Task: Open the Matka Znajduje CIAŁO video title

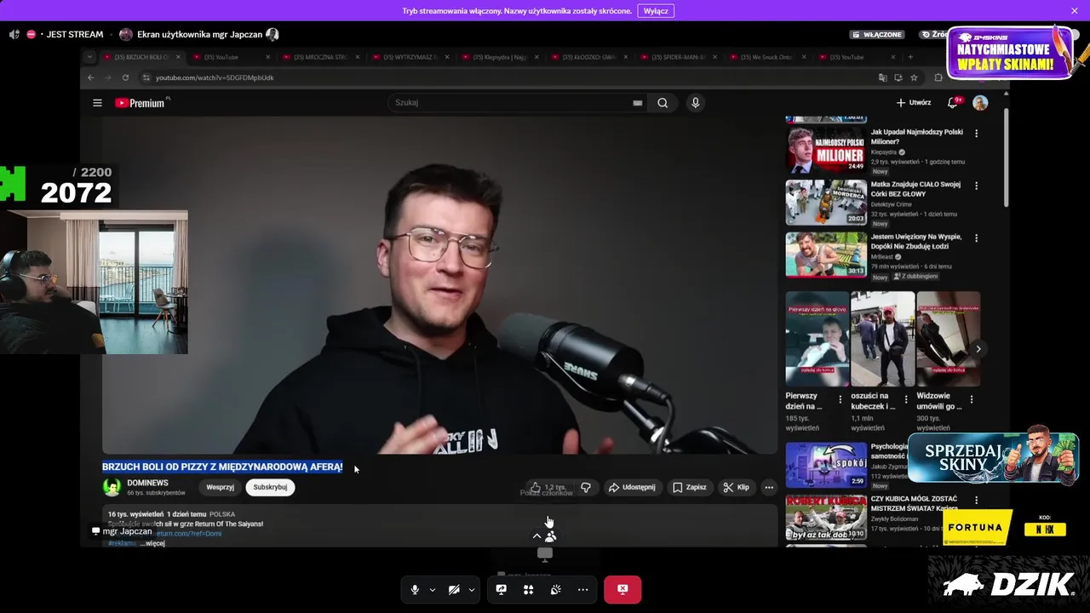Action: (915, 189)
